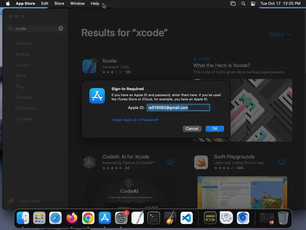Open GarageBand from the Dock

click(170, 217)
